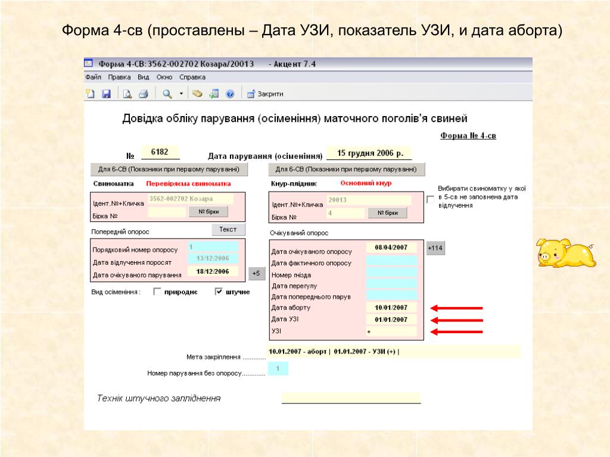The image size is (610, 457).
Task: Open the Файл menu
Action: point(94,77)
